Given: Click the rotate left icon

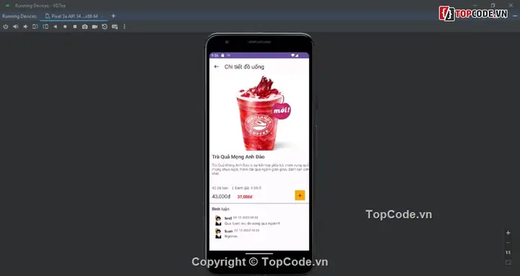Looking at the screenshot, I should click(35, 27).
